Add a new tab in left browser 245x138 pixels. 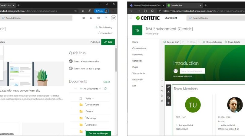tap(18, 5)
